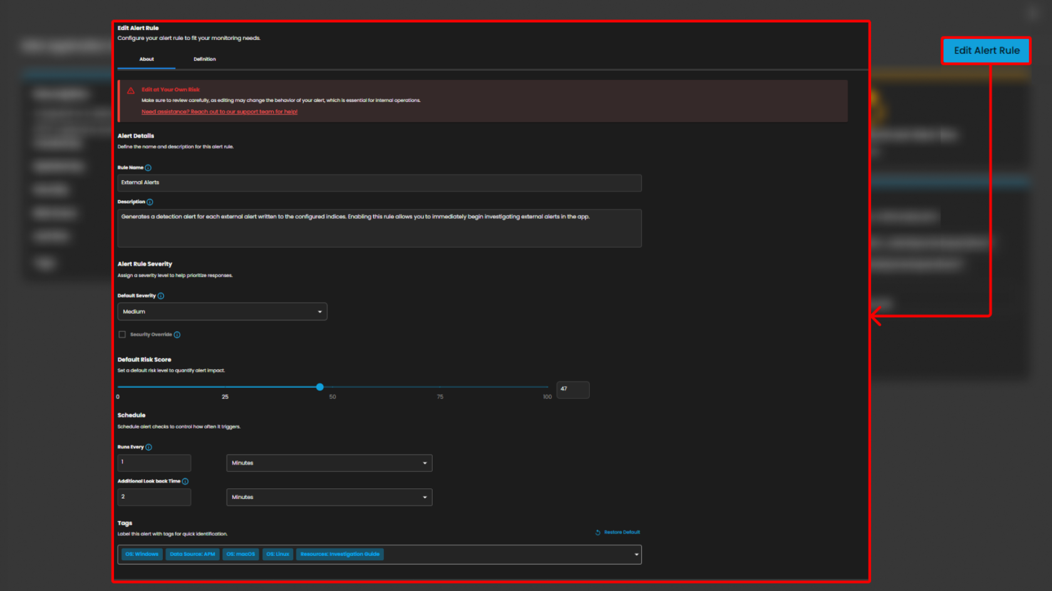Click the Restore Default refresh icon
The image size is (1052, 591).
coord(598,532)
